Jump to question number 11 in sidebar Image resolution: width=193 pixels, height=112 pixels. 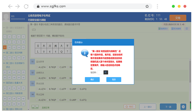tap(5, 47)
